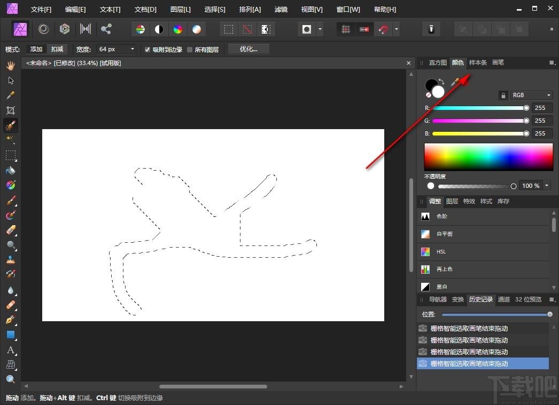The width and height of the screenshot is (559, 405).
Task: Click the Invert Selection icon
Action: coord(266,29)
